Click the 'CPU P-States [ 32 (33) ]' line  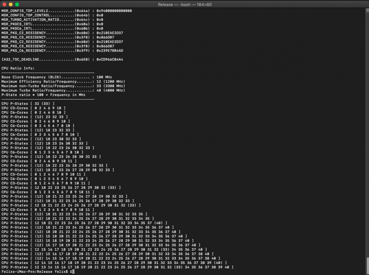pyautogui.click(x=28, y=104)
